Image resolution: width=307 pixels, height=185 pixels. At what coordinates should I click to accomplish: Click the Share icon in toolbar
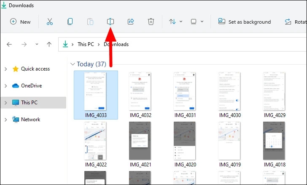tap(131, 22)
